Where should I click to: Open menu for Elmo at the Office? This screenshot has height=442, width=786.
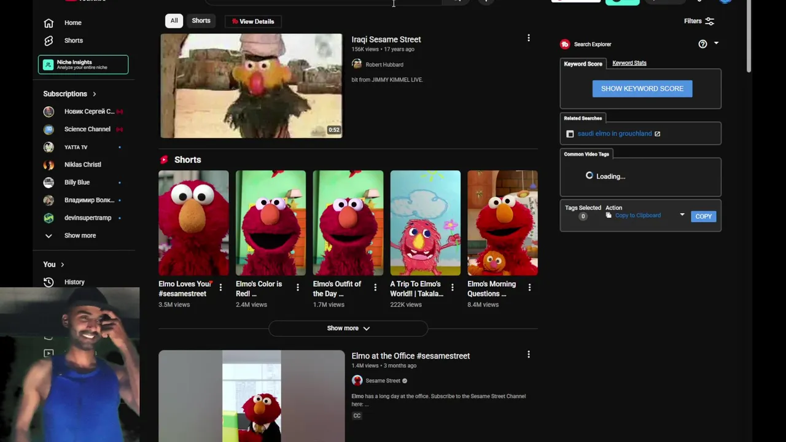[x=528, y=355]
